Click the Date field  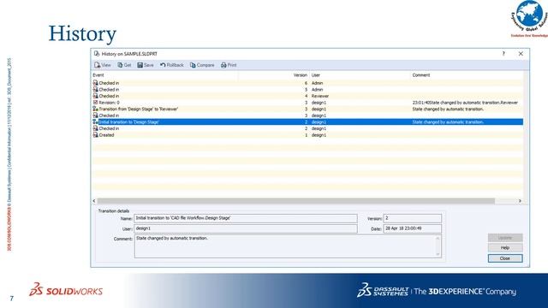pos(413,228)
